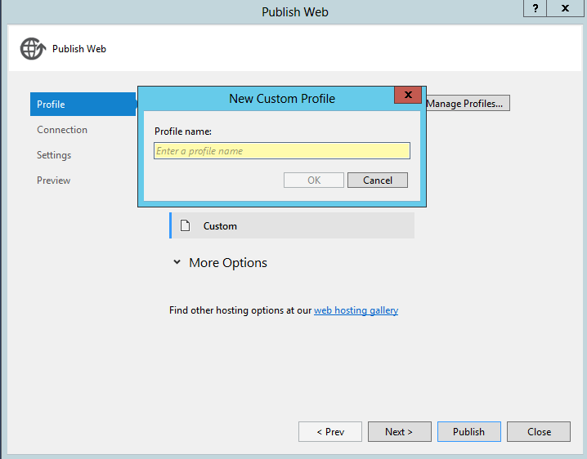The height and width of the screenshot is (459, 587).
Task: Click the Publish Web globe icon
Action: coord(33,49)
